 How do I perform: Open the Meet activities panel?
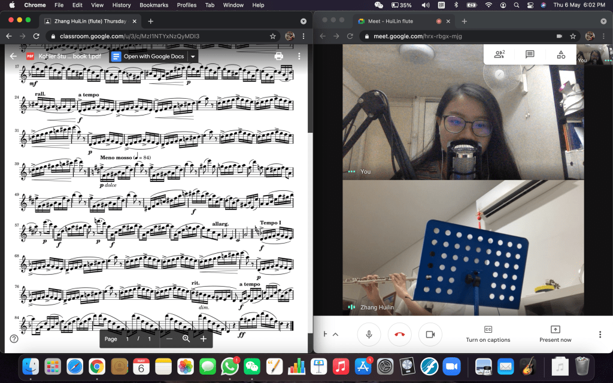point(561,54)
